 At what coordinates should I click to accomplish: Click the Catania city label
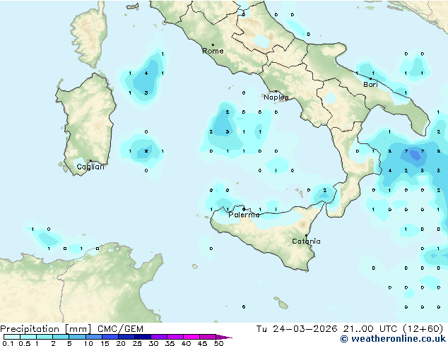pyautogui.click(x=306, y=241)
